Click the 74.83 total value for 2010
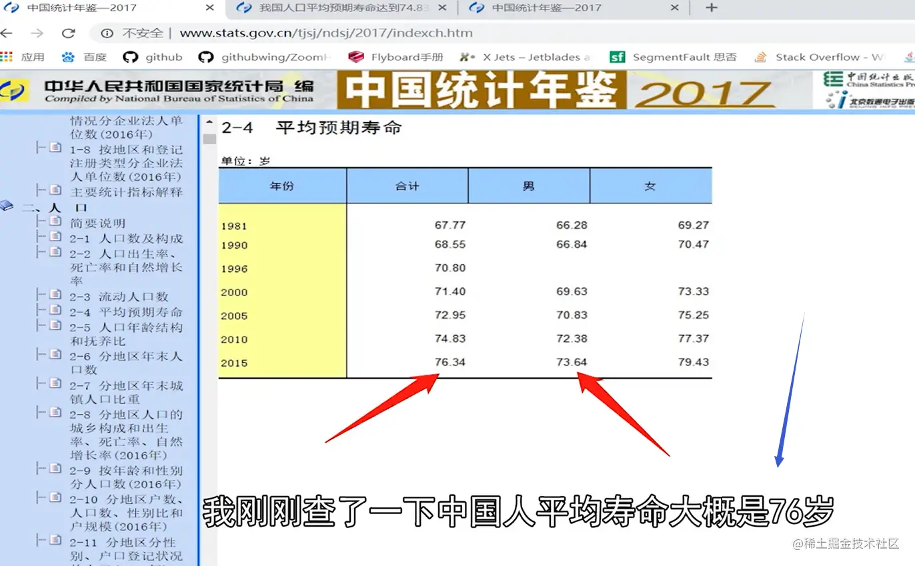Screen dimensions: 915x566 click(450, 339)
